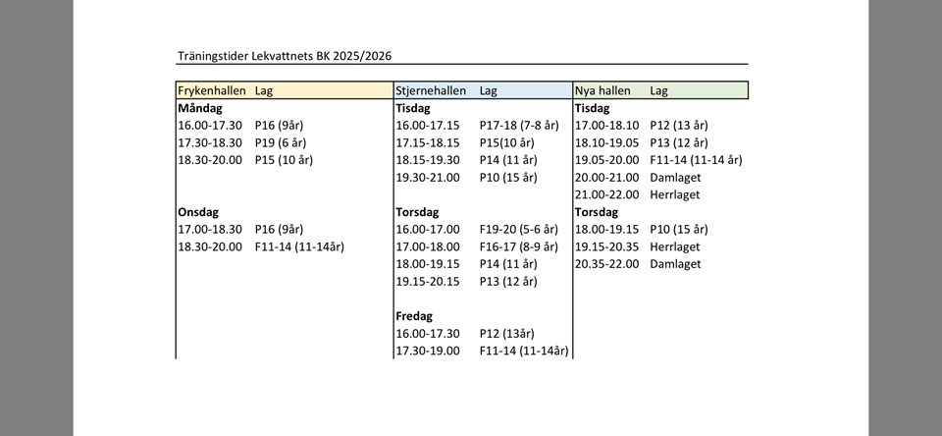
Task: Select the Nya hallen column header
Action: pos(602,90)
